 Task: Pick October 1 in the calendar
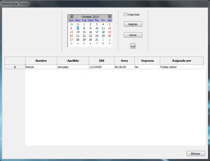84,24
